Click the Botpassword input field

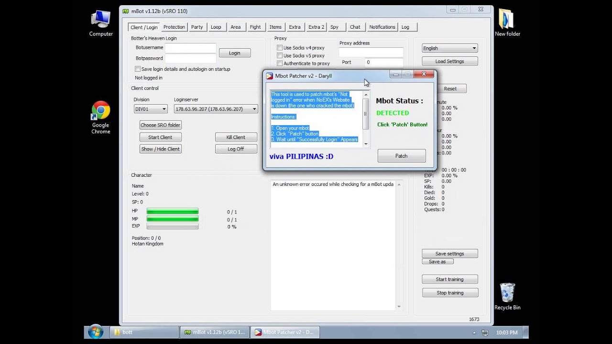pos(191,58)
